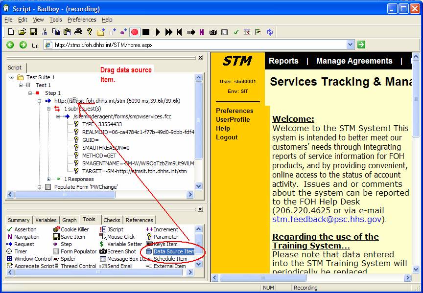
Task: Click the Play button in toolbar
Action: tap(158, 32)
